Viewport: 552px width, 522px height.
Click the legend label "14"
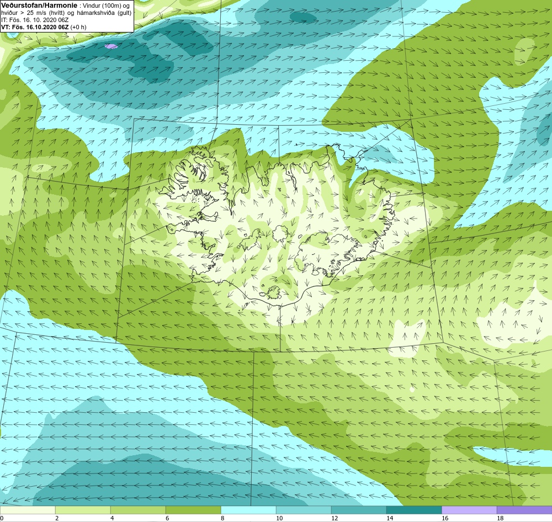click(x=390, y=518)
